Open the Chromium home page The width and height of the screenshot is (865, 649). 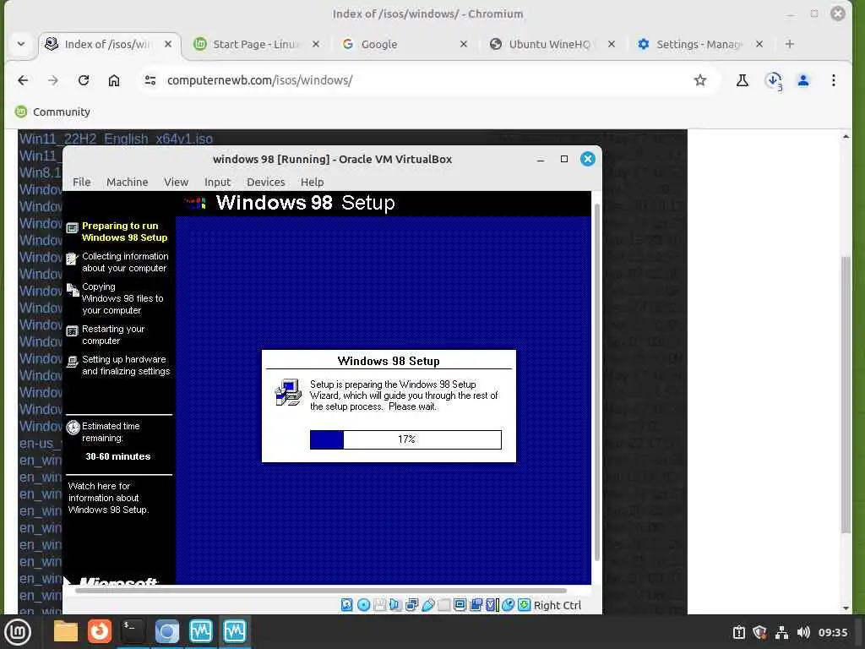pos(114,80)
